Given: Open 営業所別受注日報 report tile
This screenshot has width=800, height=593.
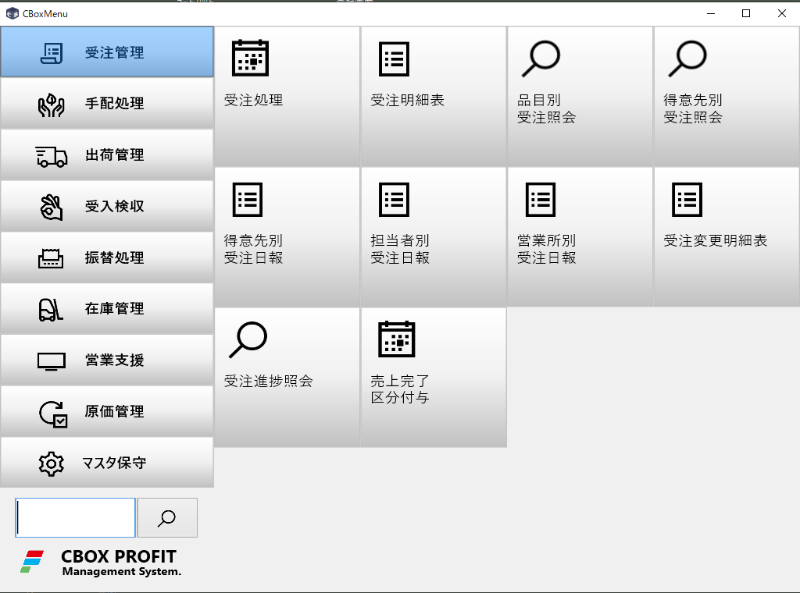Looking at the screenshot, I should click(x=580, y=236).
